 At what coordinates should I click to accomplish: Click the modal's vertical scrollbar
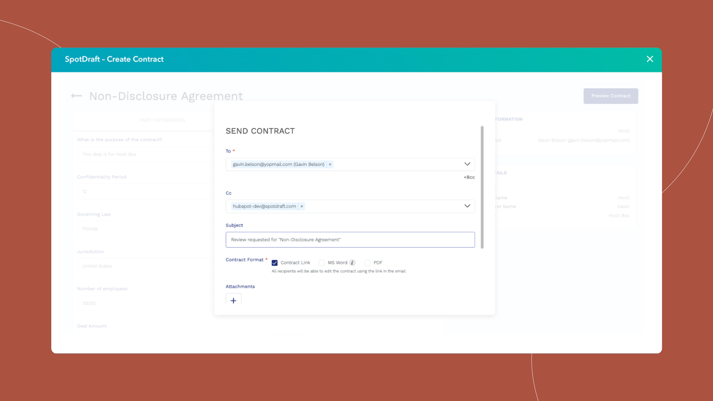pos(482,186)
